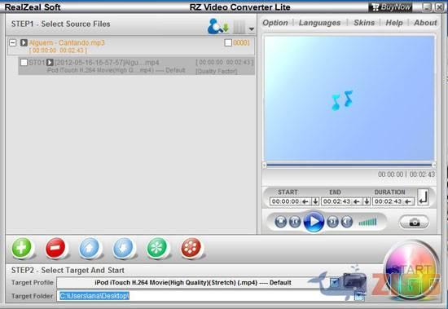Click the Stop playback button
This screenshot has height=309, width=448.
click(x=280, y=222)
